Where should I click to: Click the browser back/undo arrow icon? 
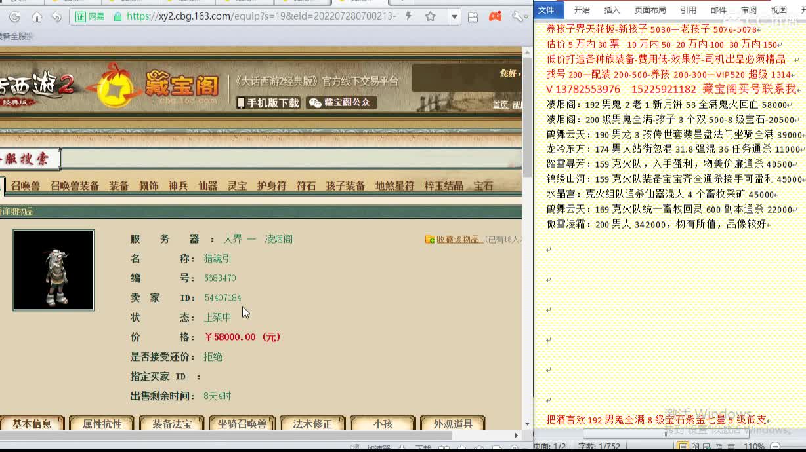[56, 17]
